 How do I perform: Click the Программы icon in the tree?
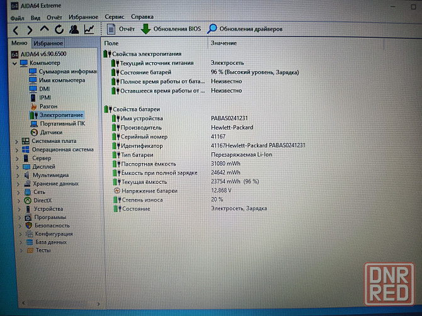[x=28, y=217]
